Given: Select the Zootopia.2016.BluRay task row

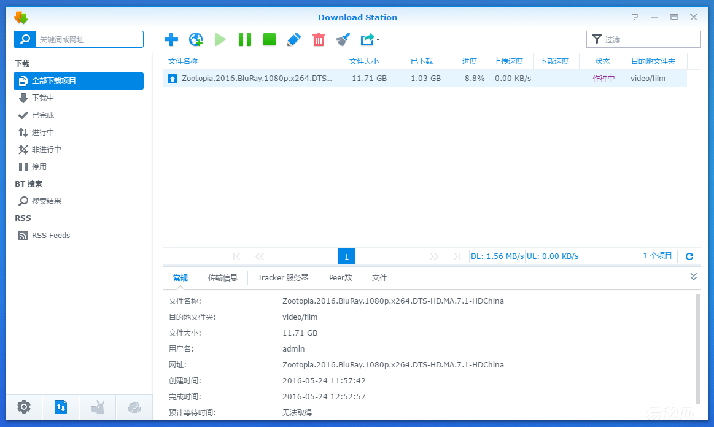Looking at the screenshot, I should (425, 79).
